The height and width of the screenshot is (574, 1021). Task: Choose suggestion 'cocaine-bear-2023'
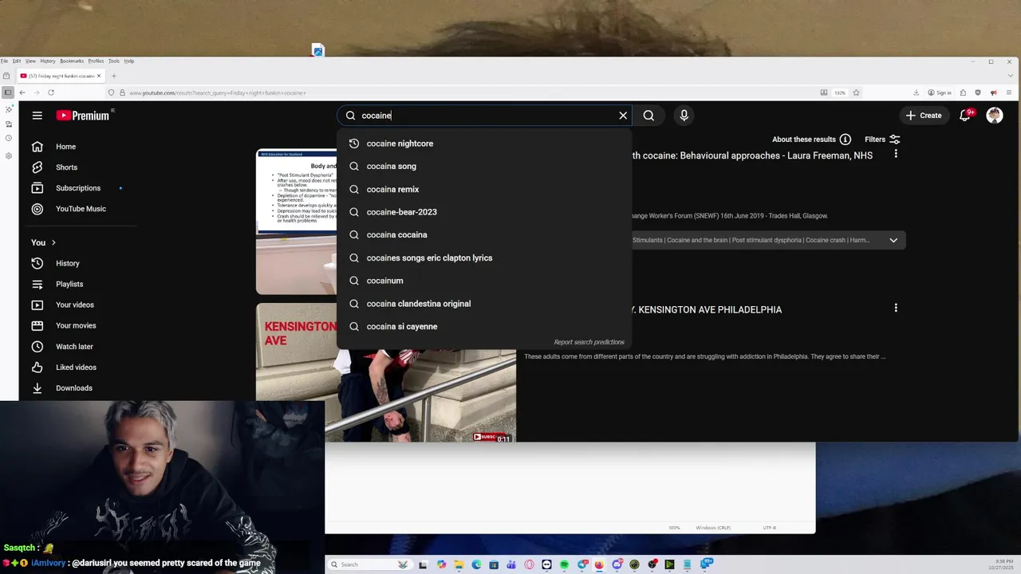[x=484, y=212]
